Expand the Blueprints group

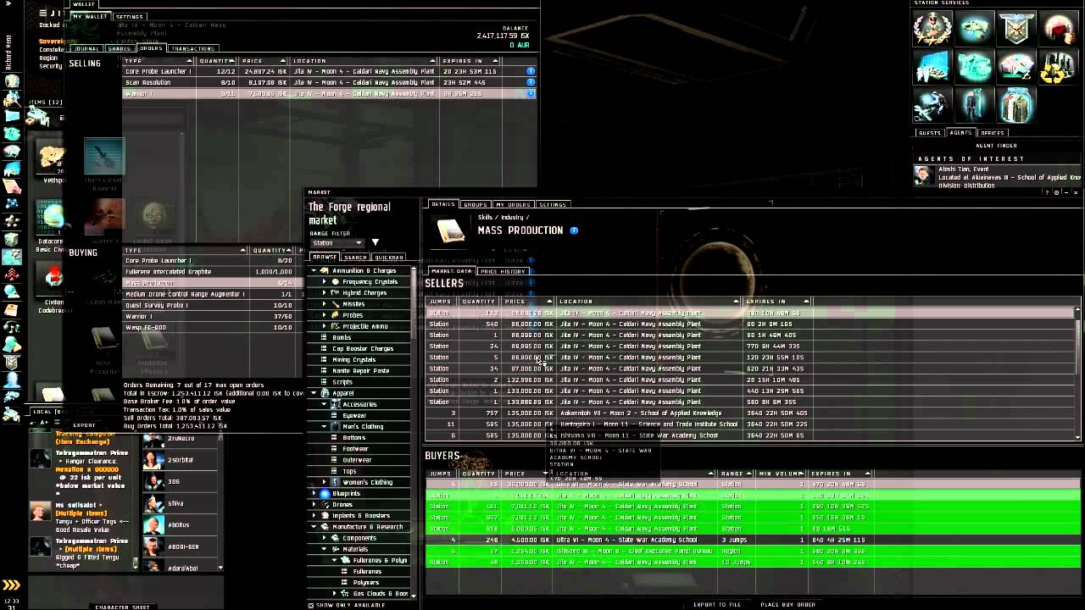click(x=314, y=493)
